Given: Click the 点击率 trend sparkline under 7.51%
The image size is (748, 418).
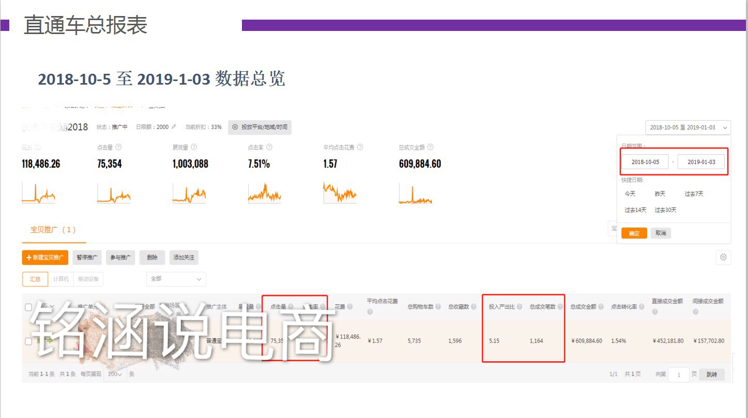Looking at the screenshot, I should click(x=265, y=192).
